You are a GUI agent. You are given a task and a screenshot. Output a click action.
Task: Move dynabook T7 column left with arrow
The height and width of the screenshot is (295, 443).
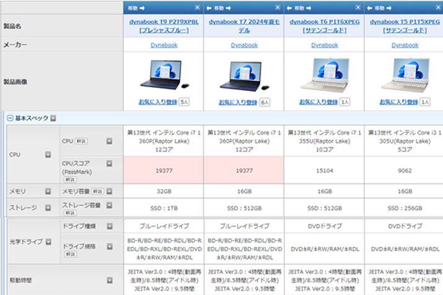point(209,7)
